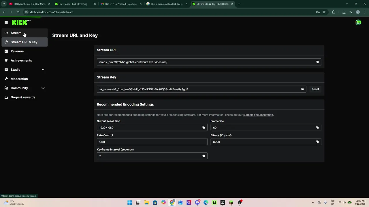Open Revenue in sidebar
Screen dimensions: 369x207
pos(25,51)
